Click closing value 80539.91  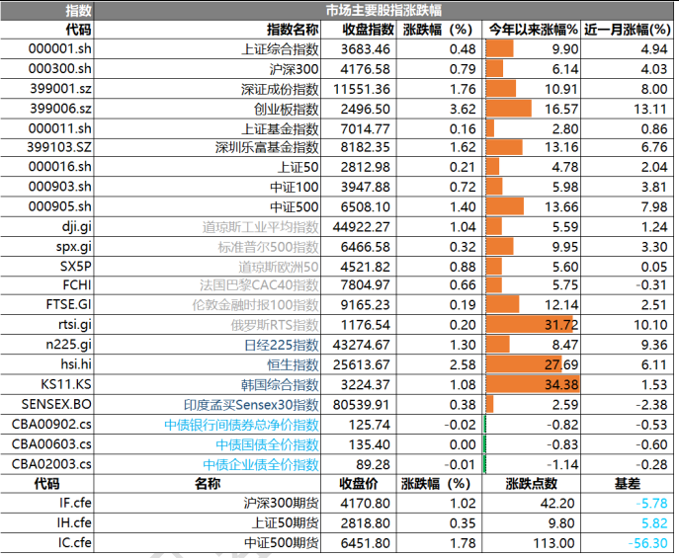(x=361, y=405)
